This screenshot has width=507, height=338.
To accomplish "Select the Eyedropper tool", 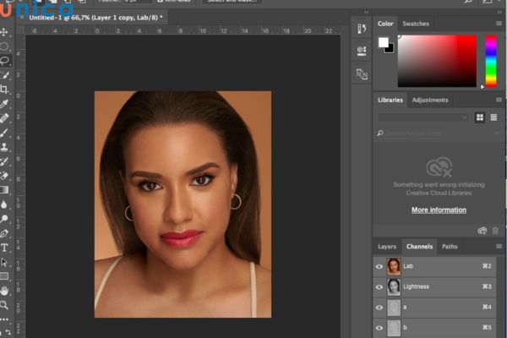I will pos(5,104).
